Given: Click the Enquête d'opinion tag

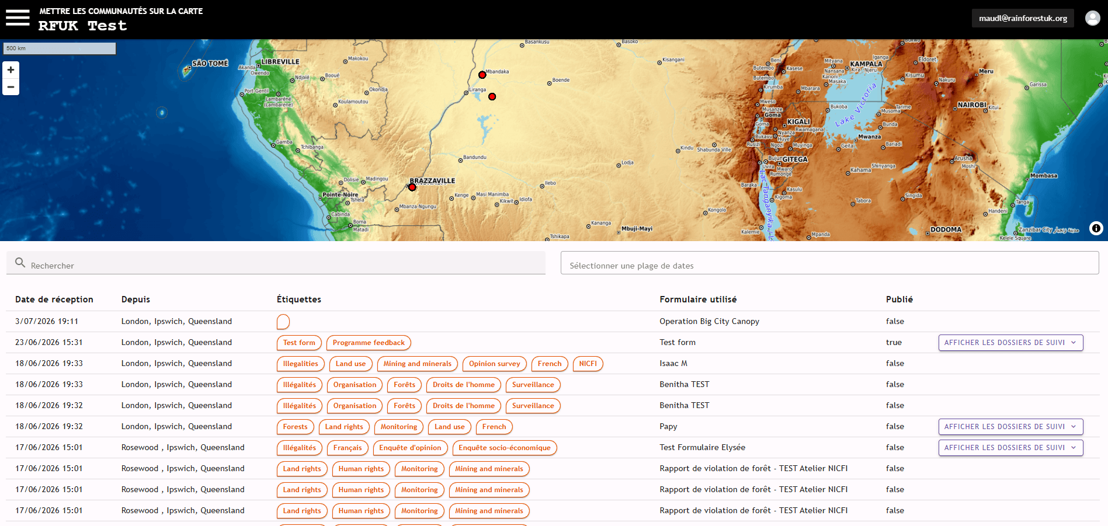Looking at the screenshot, I should coord(410,448).
